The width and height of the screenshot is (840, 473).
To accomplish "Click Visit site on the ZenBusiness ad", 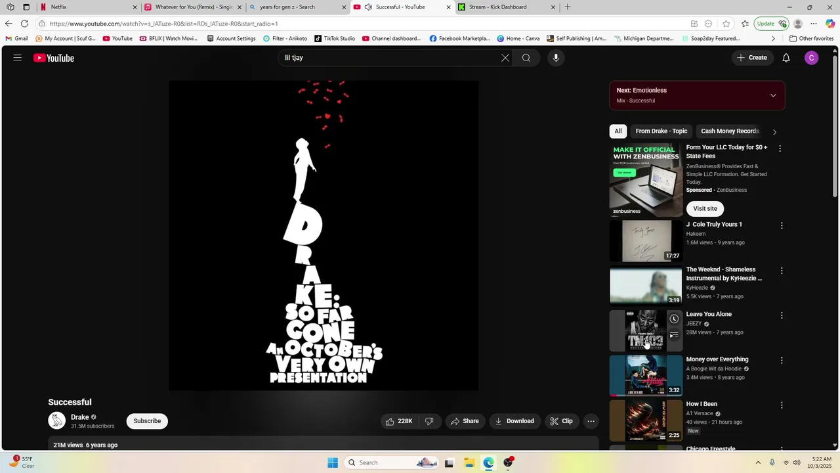I will point(705,208).
